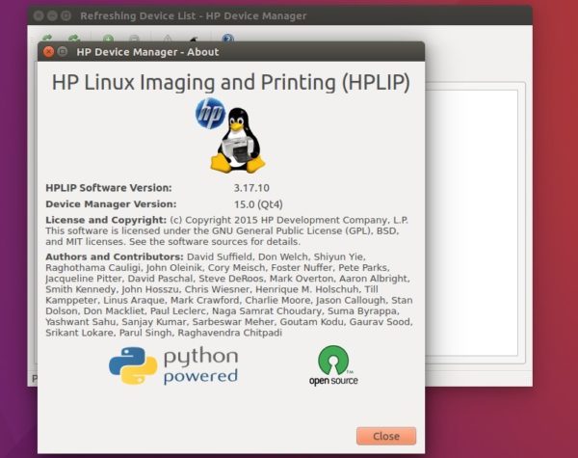
Task: Click the green add-device icon in Device Manager toolbar
Action: [108, 39]
